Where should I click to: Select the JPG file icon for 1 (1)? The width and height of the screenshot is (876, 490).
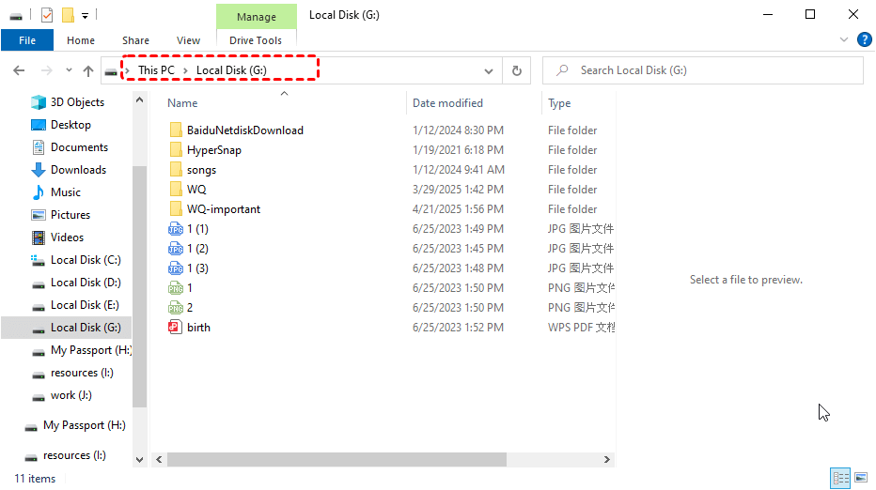click(x=176, y=229)
